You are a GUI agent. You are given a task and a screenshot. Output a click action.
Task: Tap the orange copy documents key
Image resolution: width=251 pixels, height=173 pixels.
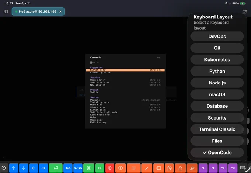tap(169, 168)
